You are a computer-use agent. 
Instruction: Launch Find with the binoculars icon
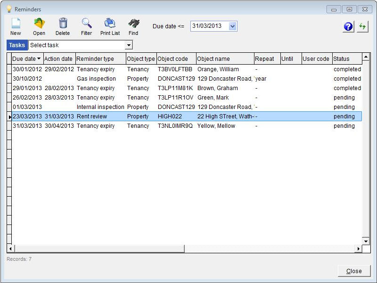(x=133, y=27)
